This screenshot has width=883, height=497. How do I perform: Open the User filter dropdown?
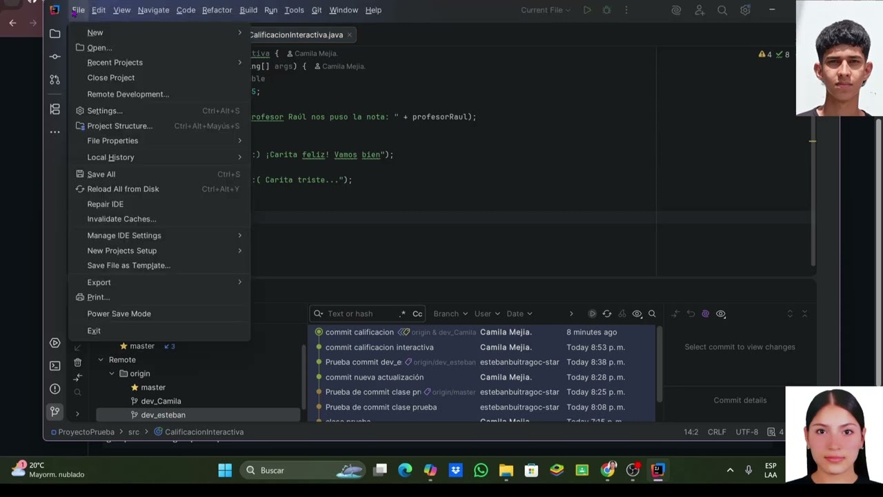click(487, 313)
